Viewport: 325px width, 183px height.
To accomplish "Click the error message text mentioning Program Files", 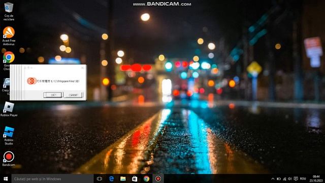I will 58,81.
